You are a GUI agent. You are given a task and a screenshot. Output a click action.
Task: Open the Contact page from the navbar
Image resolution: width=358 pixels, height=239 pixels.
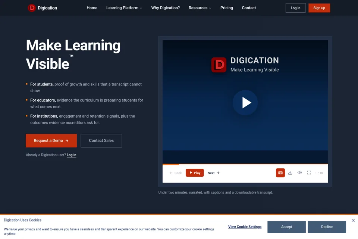pyautogui.click(x=249, y=8)
